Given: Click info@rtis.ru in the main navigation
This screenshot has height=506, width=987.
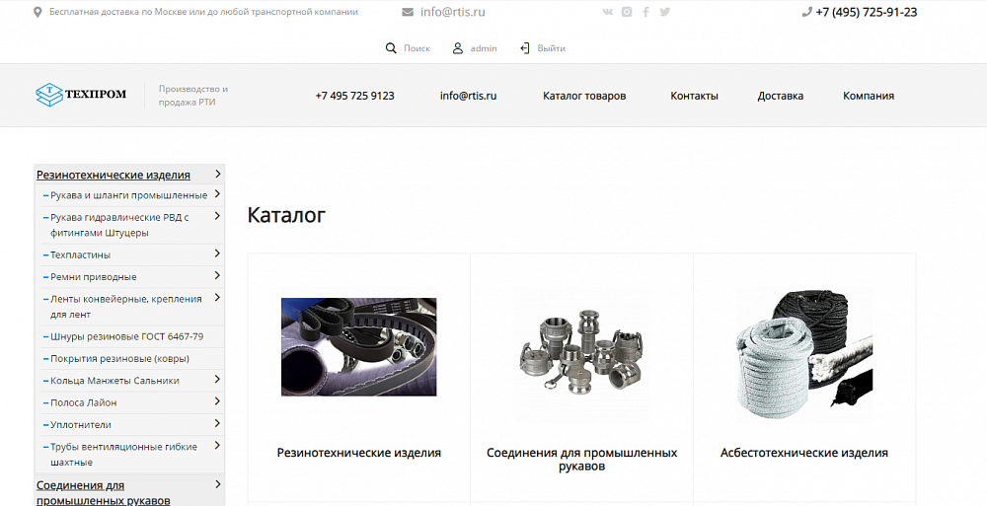Looking at the screenshot, I should pyautogui.click(x=468, y=96).
